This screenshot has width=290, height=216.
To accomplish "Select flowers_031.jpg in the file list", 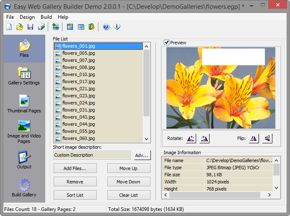I will pyautogui.click(x=98, y=110).
